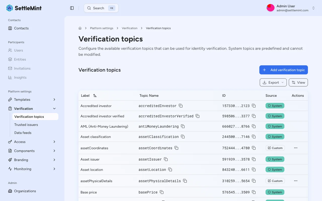
Task: Click the Contacts address-book icon in the sidebar
Action: [10, 28]
